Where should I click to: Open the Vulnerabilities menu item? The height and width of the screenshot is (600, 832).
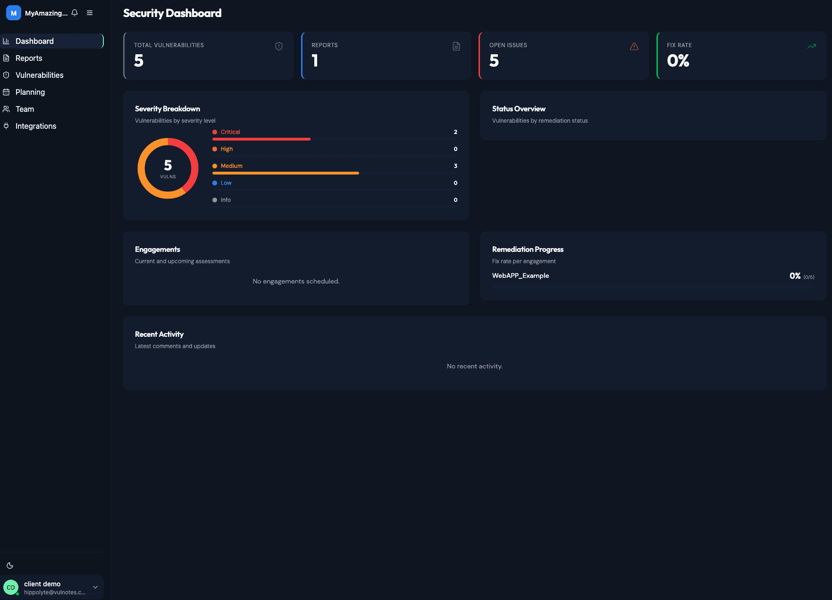(x=51, y=75)
